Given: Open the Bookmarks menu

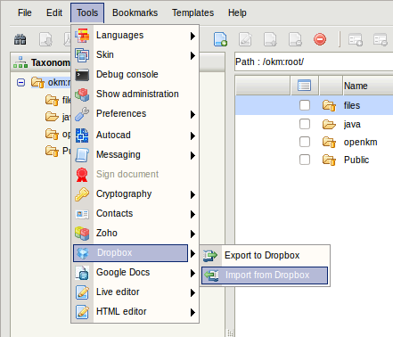Looking at the screenshot, I should pyautogui.click(x=135, y=12).
